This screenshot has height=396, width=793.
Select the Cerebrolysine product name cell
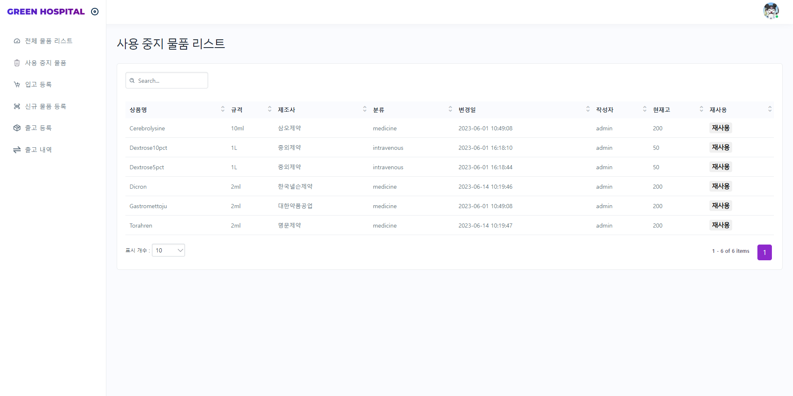(147, 128)
